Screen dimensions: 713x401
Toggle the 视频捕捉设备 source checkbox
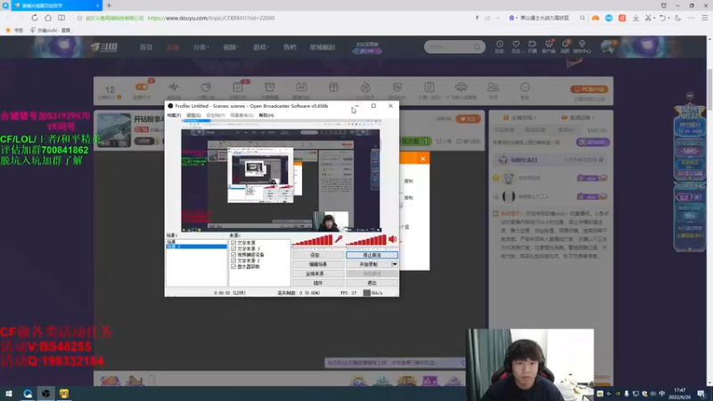coord(234,255)
